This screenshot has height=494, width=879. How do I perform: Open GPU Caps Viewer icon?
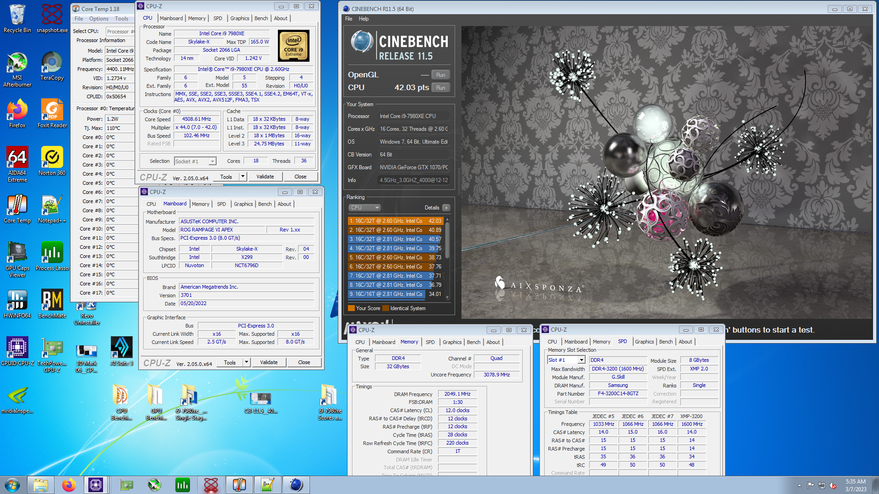click(x=17, y=259)
